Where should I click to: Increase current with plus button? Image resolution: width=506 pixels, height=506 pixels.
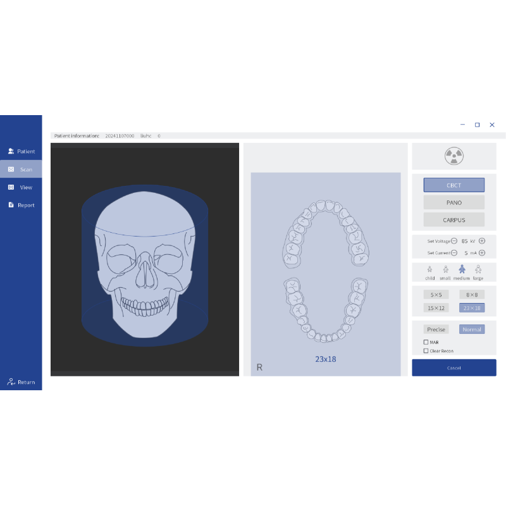coord(482,253)
